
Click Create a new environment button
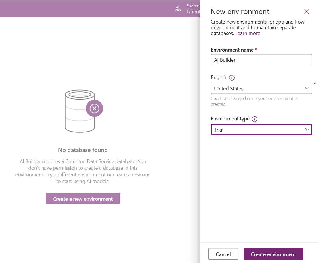tap(83, 199)
